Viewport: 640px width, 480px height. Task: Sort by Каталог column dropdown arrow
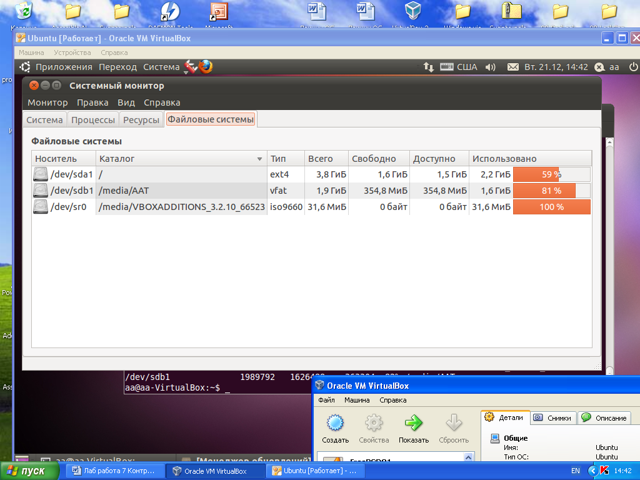[x=259, y=159]
